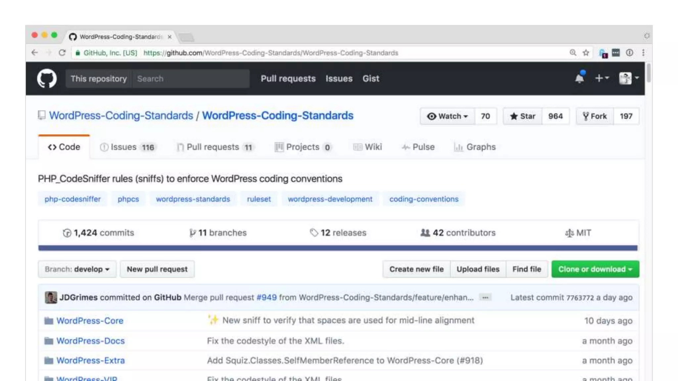
Task: Open Clone or download dropdown
Action: 595,269
